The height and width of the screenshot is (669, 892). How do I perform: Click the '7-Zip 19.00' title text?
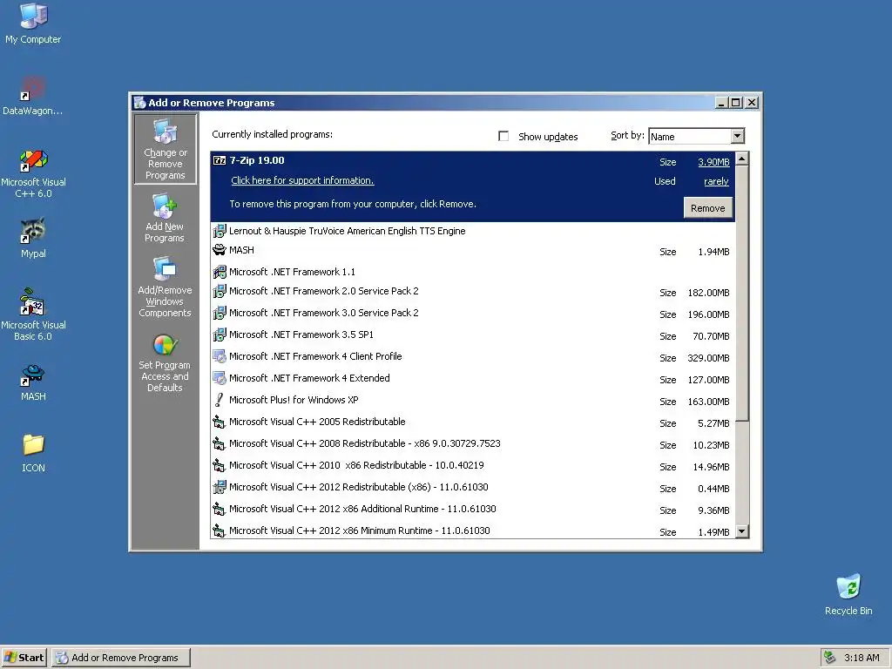(257, 160)
